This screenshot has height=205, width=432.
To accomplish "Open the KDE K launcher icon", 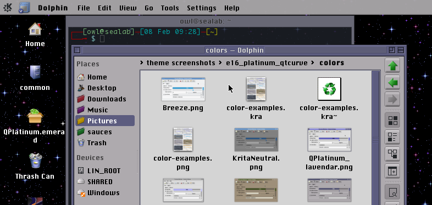I will (x=8, y=8).
